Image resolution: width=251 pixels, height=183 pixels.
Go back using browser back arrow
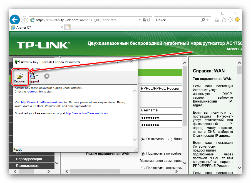[14, 20]
